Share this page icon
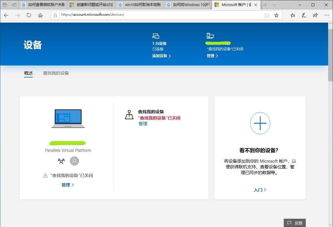The height and width of the screenshot is (227, 333). (x=315, y=15)
